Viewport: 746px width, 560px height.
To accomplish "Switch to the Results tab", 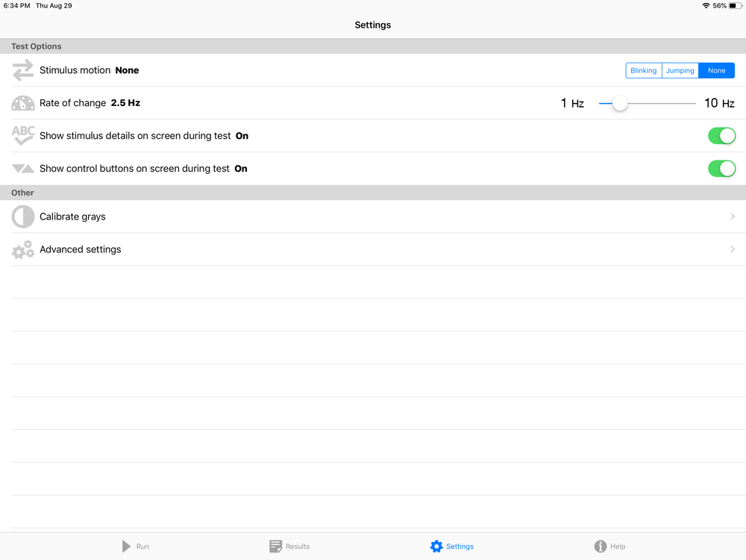I will 289,547.
